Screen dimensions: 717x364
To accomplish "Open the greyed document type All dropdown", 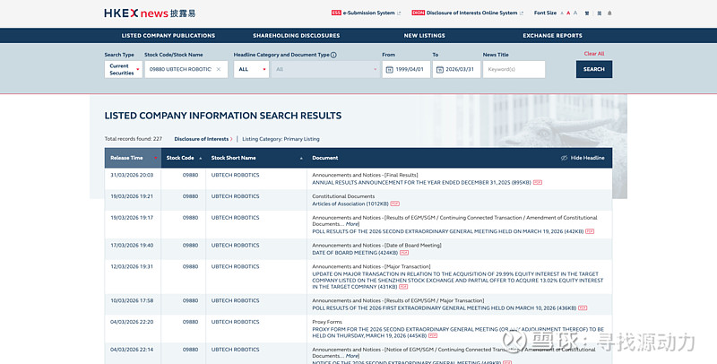I will [325, 70].
